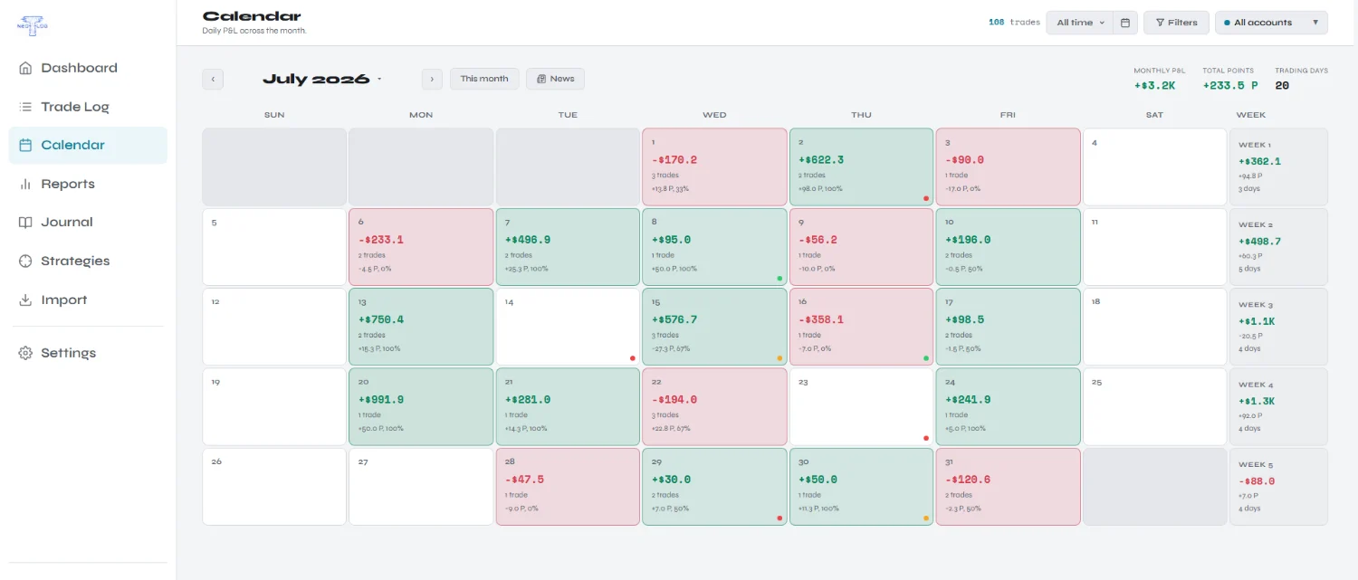The image size is (1358, 580).
Task: Select July 22 day with -$194.0
Action: pyautogui.click(x=714, y=406)
